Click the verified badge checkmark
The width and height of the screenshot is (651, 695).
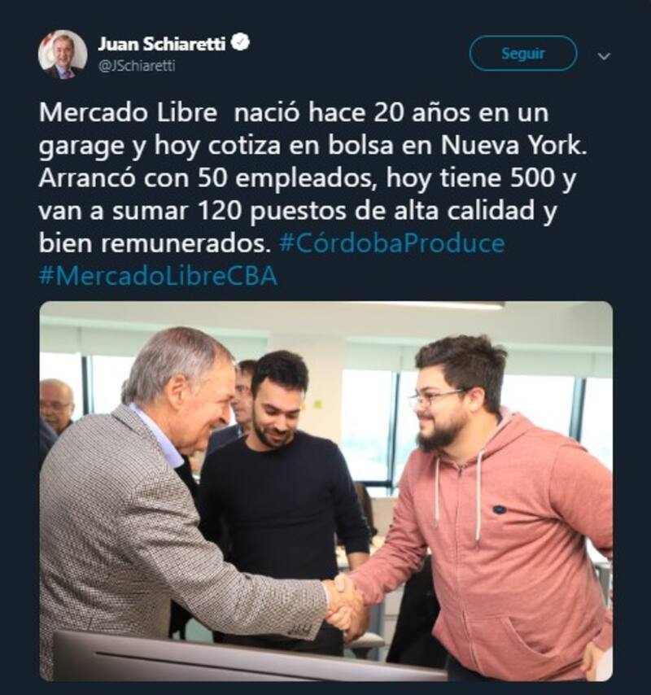click(x=242, y=43)
